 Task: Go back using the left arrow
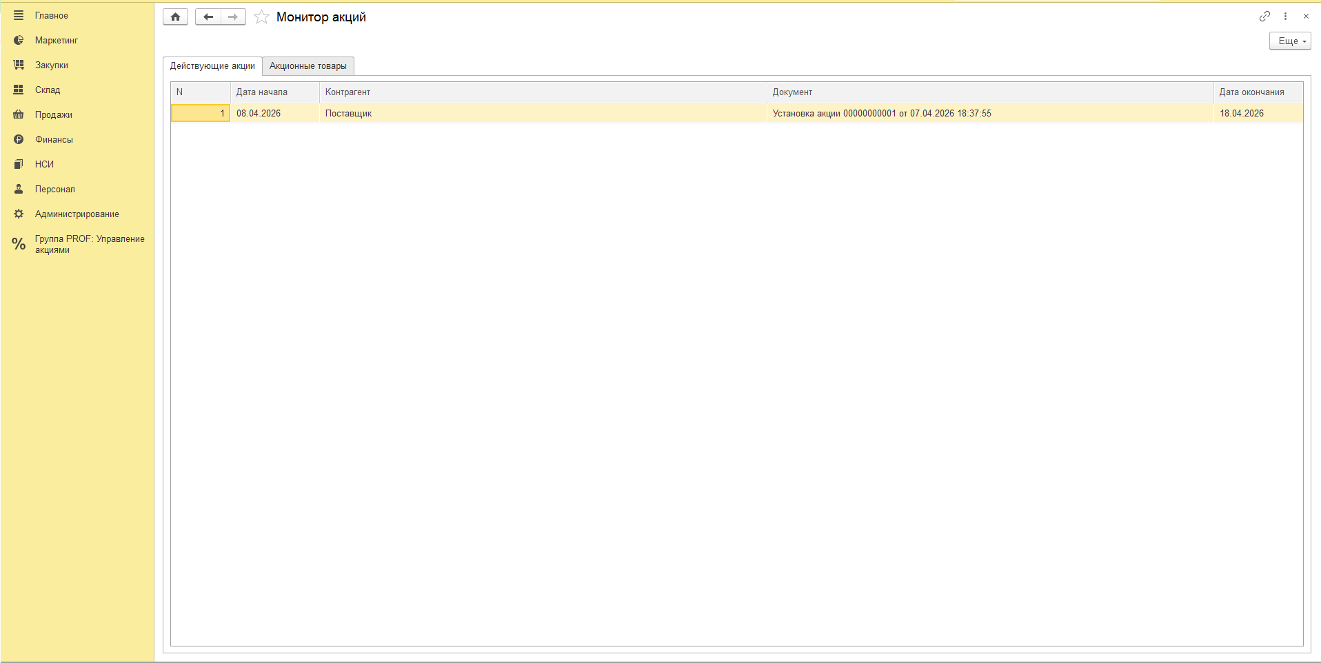point(208,17)
